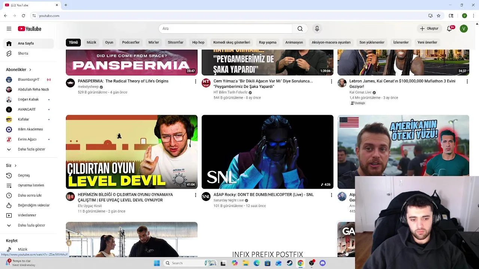The width and height of the screenshot is (479, 269).
Task: Expand the Abonelikler section chevron
Action: tap(30, 69)
